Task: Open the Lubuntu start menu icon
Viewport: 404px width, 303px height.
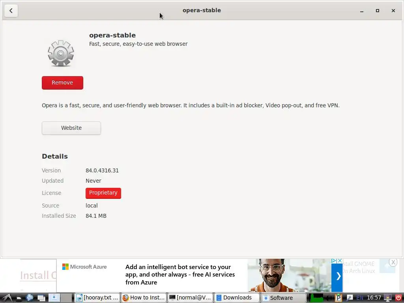Action: click(x=7, y=298)
